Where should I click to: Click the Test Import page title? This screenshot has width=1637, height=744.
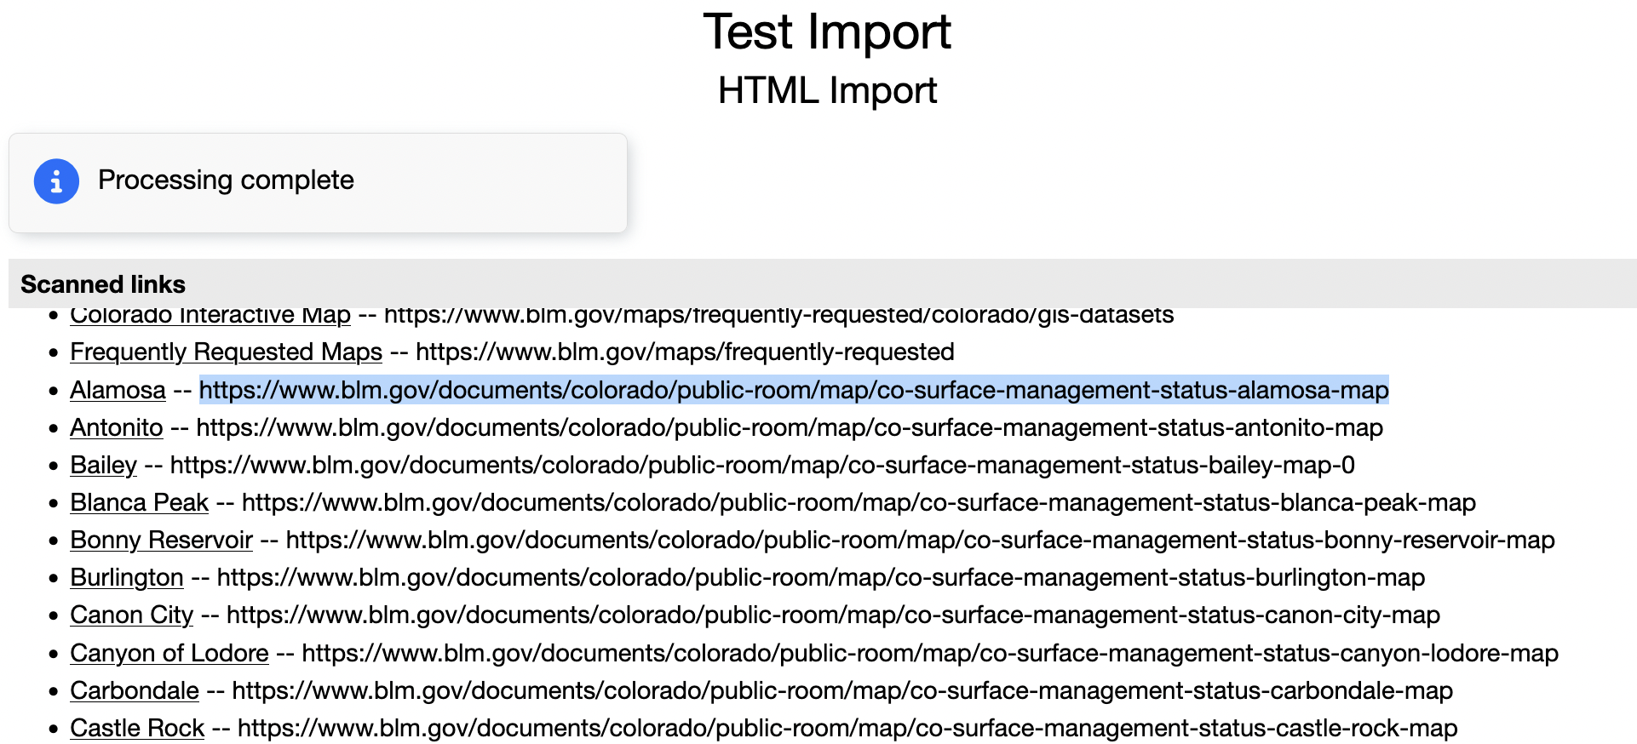tap(826, 32)
